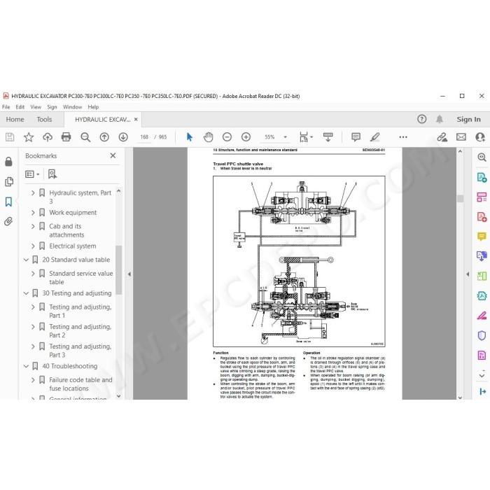The width and height of the screenshot is (490, 490).
Task: Close the Bookmarks panel
Action: point(113,155)
